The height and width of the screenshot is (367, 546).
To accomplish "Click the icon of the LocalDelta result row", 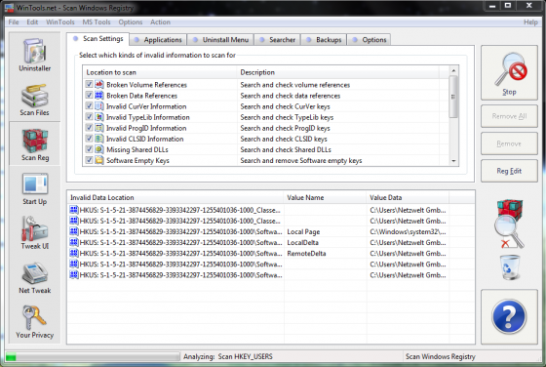I will (74, 242).
